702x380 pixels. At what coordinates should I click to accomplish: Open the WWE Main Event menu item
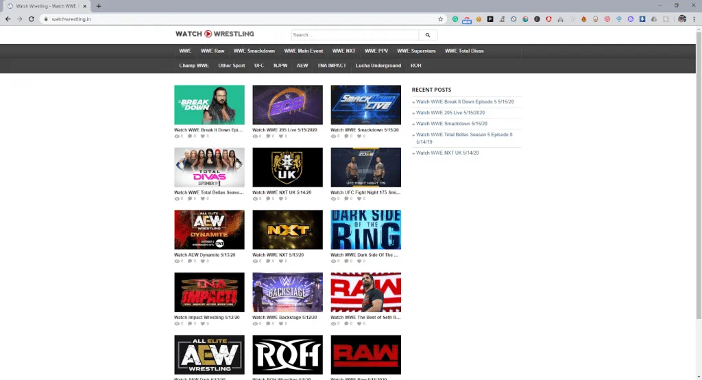click(303, 51)
